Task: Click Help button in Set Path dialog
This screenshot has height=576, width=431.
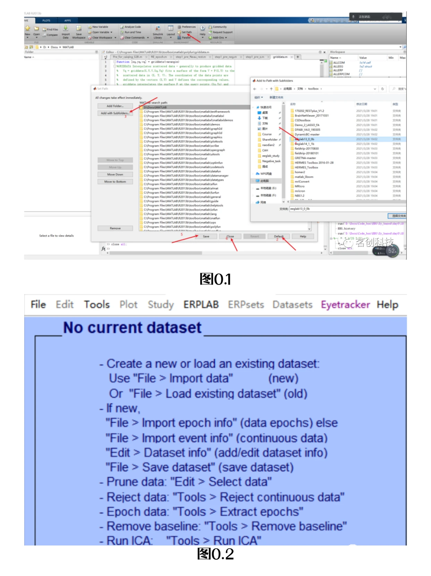Action: 303,236
